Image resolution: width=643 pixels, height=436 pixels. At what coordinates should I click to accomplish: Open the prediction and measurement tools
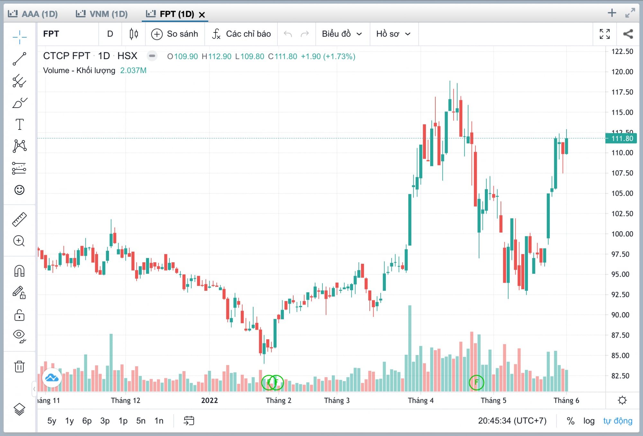pos(19,168)
